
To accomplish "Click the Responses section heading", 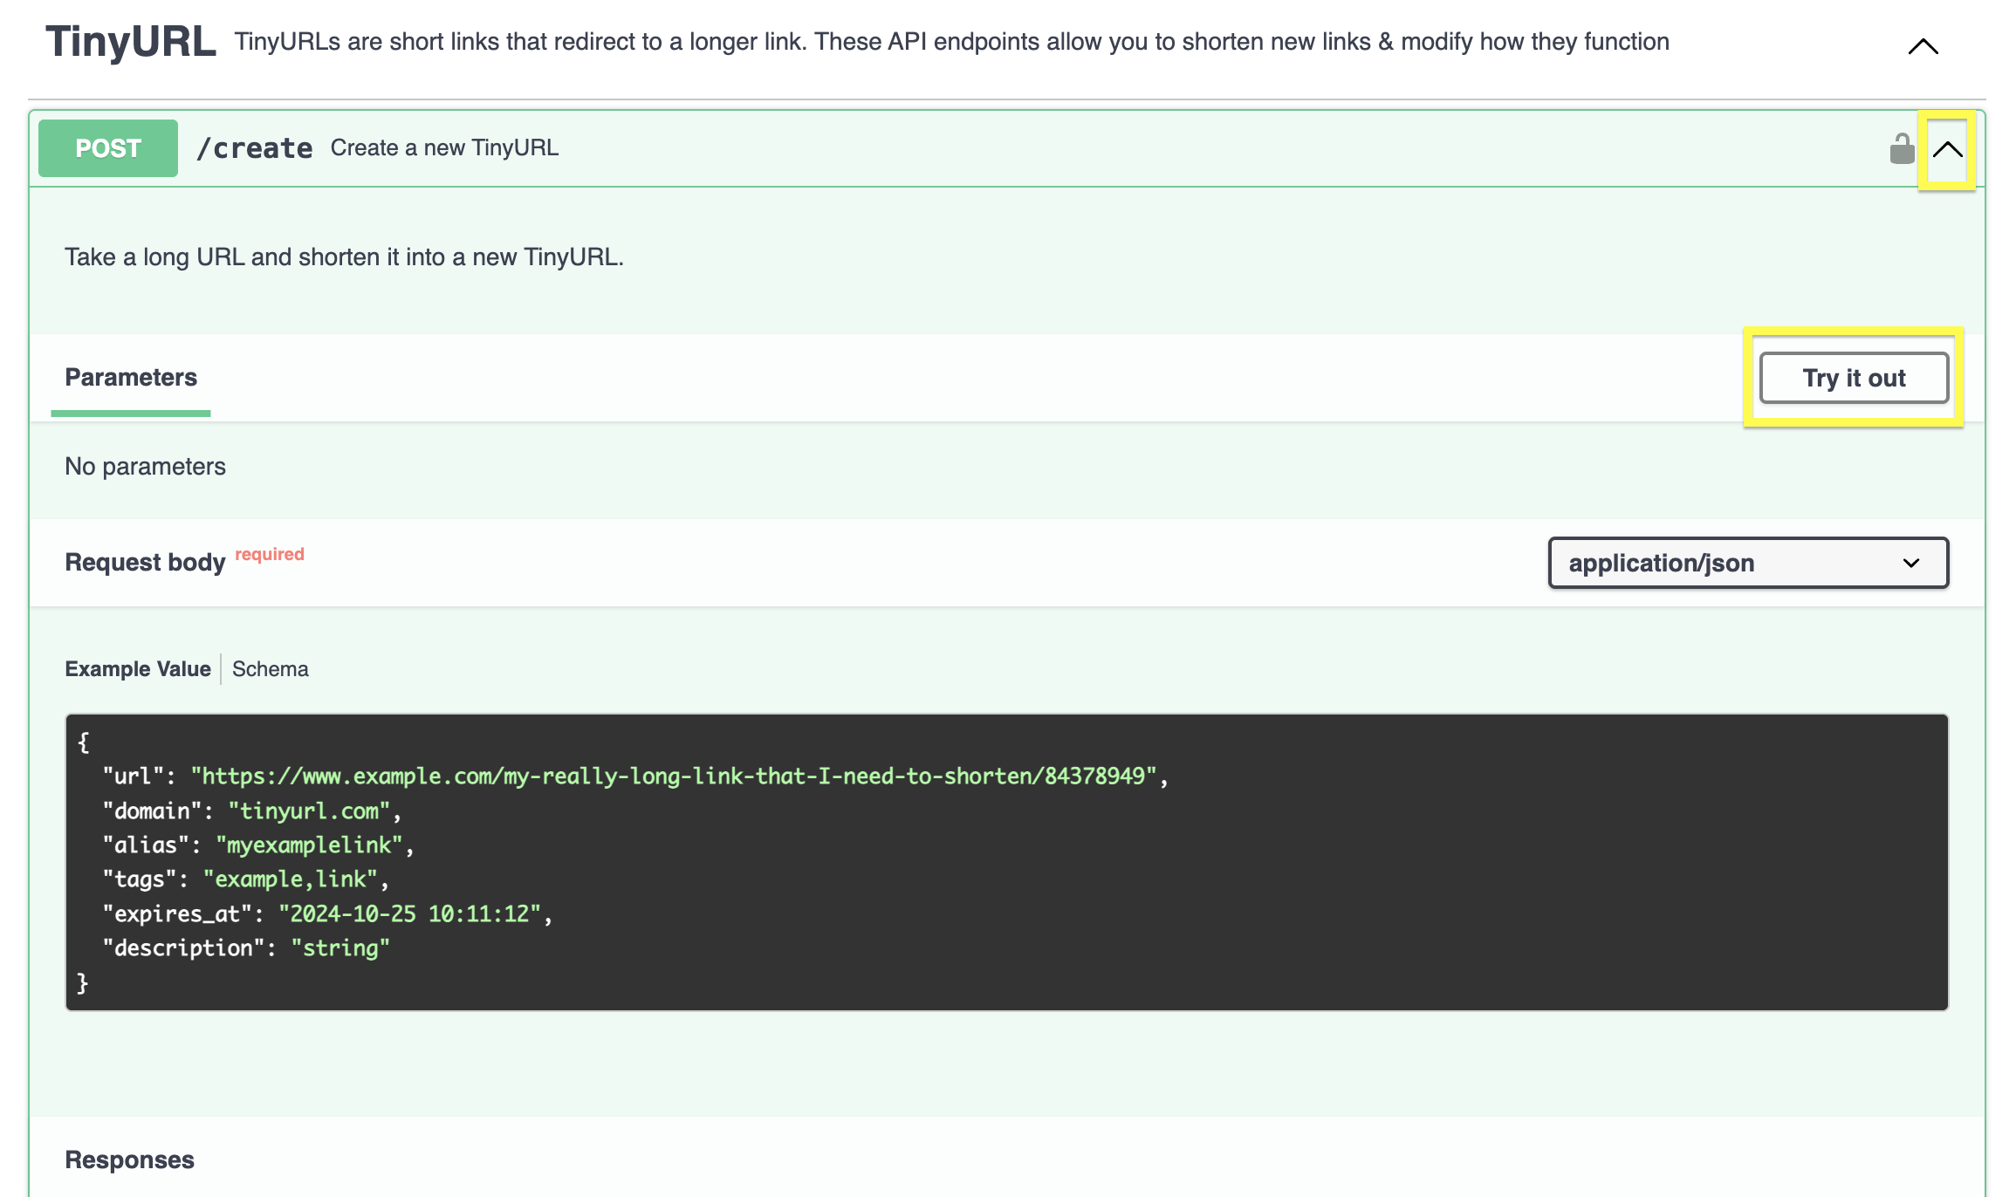I will 129,1159.
